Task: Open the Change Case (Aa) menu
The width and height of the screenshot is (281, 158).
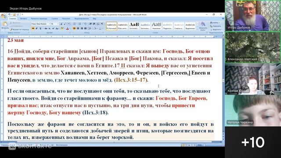Action: 57,29
